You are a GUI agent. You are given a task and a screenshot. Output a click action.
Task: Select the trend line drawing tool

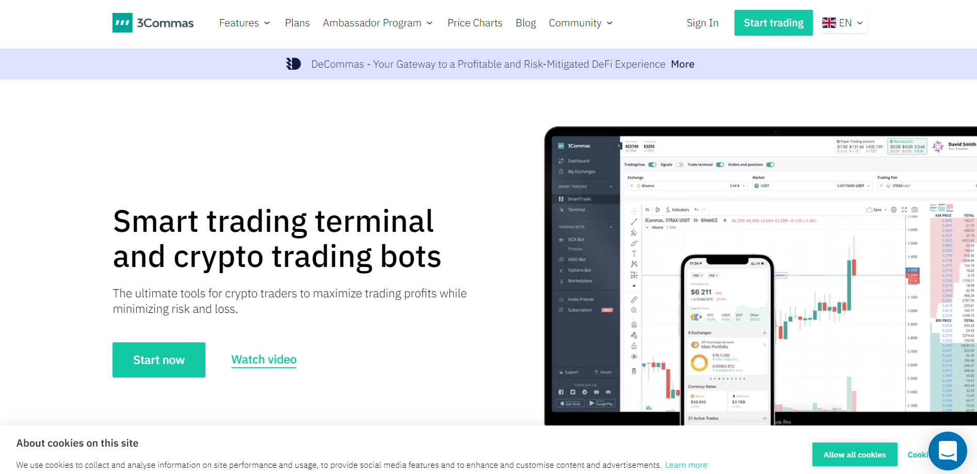point(634,222)
